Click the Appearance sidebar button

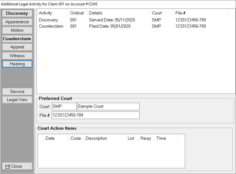pyautogui.click(x=17, y=22)
